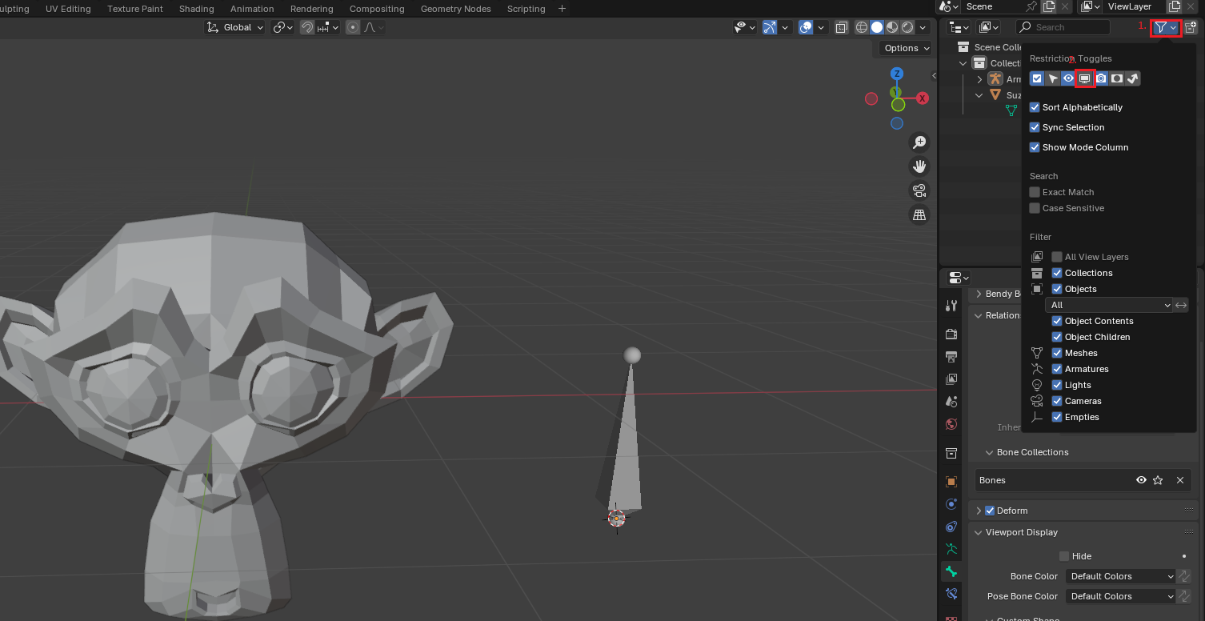Viewport: 1205px width, 621px height.
Task: Click X axis on navigation gizmo
Action: point(923,98)
